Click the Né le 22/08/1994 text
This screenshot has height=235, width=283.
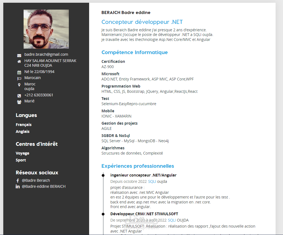click(x=39, y=72)
